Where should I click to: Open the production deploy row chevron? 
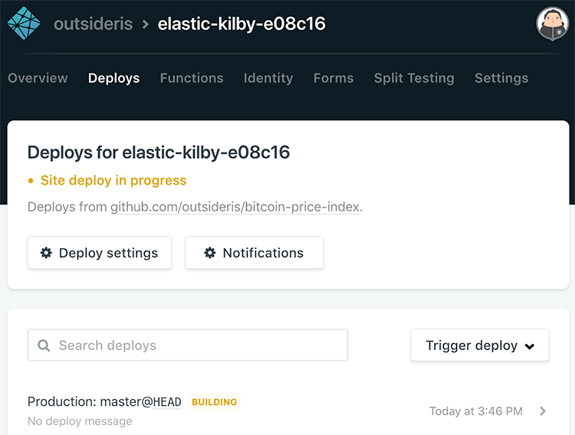point(543,411)
